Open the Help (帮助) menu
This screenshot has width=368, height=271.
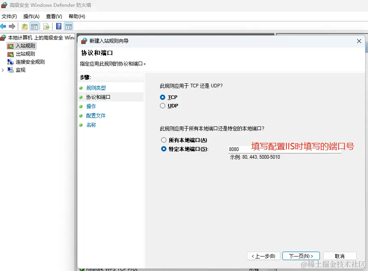[x=77, y=17]
